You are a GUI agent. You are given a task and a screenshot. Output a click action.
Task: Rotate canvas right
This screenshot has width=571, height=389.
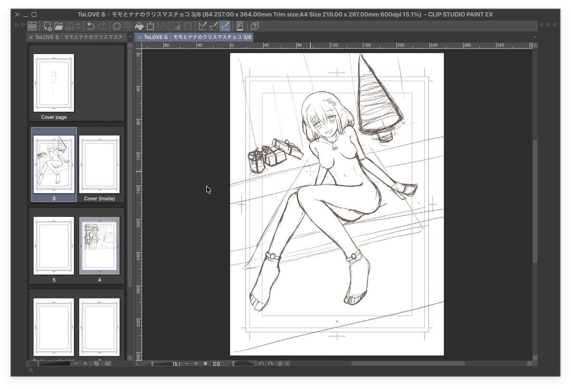270,363
